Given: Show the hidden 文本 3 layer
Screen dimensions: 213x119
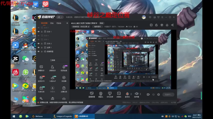Looking at the screenshot, I should [x=39, y=39].
